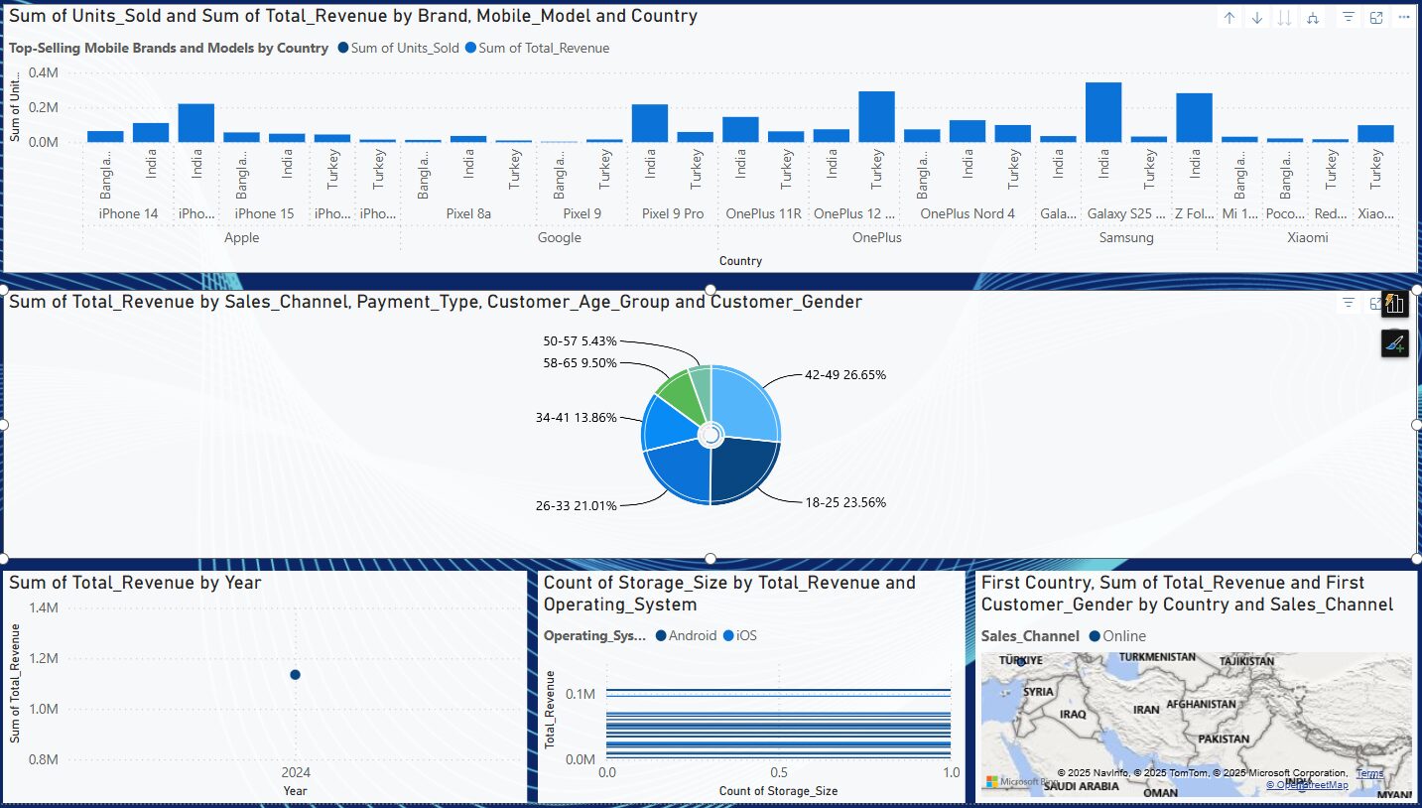This screenshot has height=808, width=1422.
Task: Click the OnePlus brand group label
Action: point(876,237)
